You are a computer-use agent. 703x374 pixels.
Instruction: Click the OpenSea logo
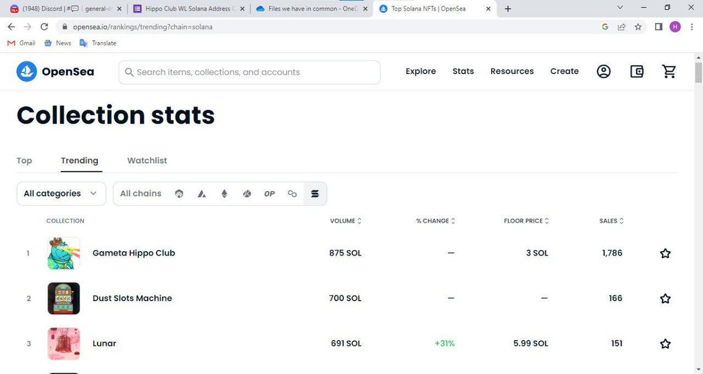click(55, 71)
